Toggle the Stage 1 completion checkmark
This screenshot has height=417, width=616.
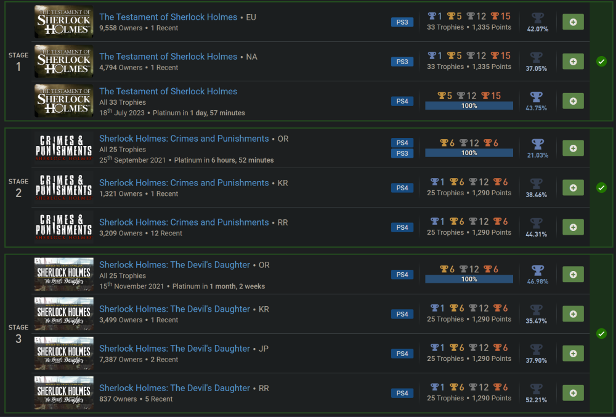click(601, 62)
